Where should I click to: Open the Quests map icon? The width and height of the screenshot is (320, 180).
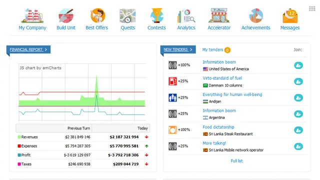click(x=127, y=15)
